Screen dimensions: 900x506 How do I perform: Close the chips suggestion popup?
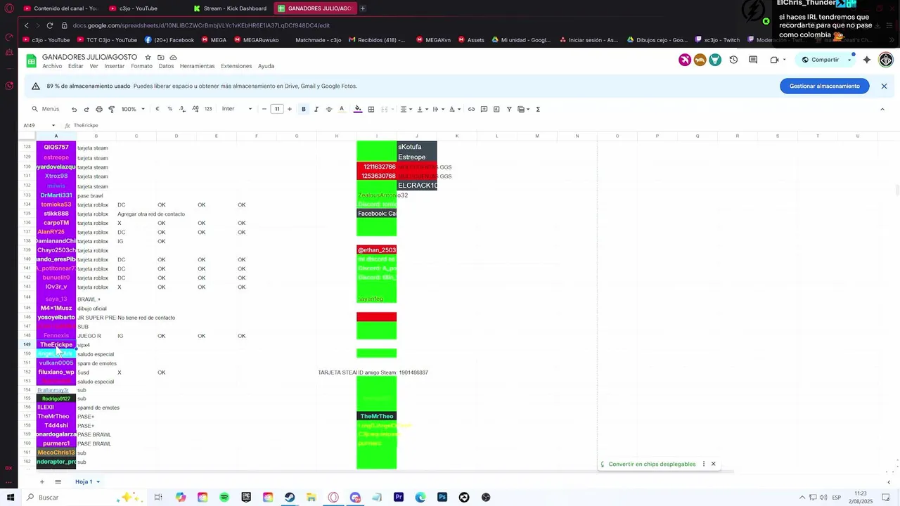tap(713, 464)
